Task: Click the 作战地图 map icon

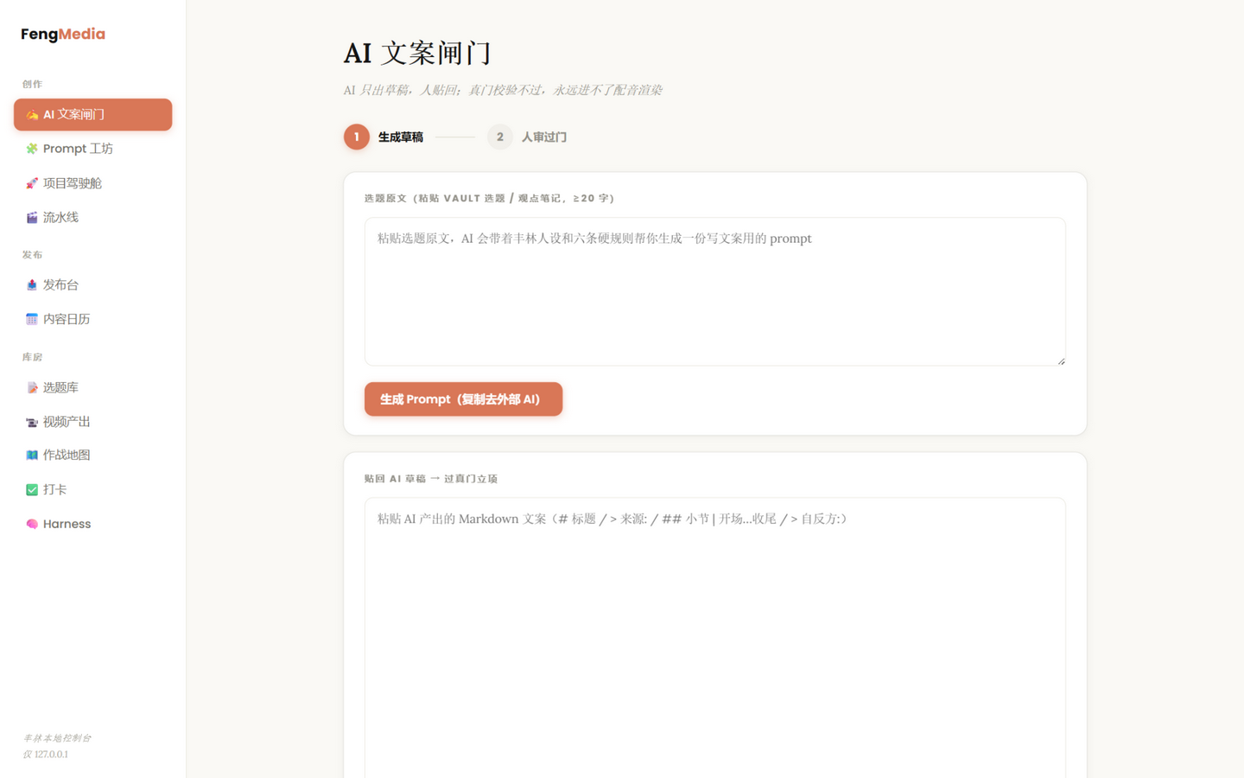Action: tap(32, 456)
